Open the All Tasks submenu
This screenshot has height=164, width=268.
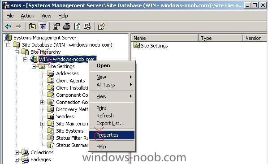[x=112, y=85]
